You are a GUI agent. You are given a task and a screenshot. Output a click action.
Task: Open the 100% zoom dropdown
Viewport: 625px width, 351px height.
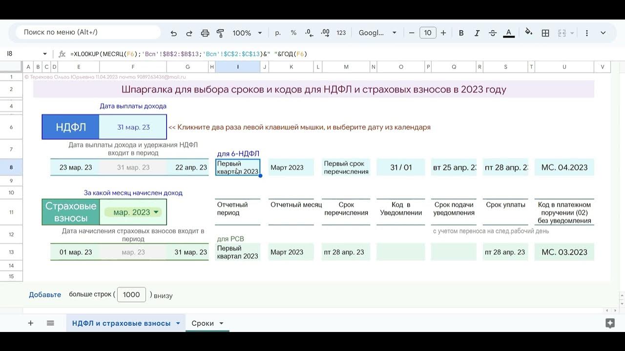click(247, 33)
